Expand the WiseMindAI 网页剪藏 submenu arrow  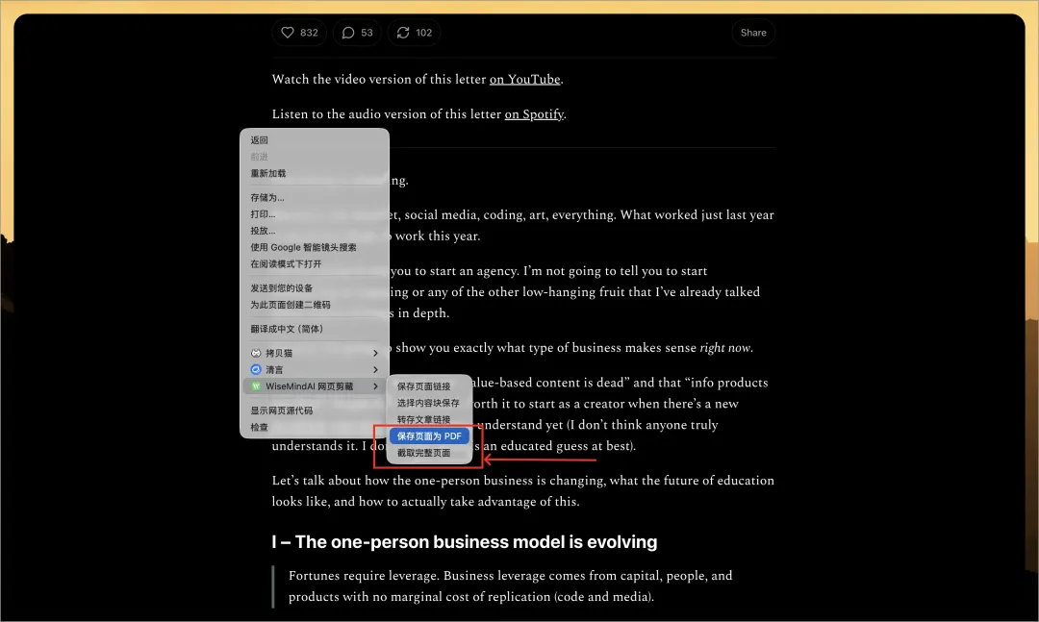click(375, 386)
